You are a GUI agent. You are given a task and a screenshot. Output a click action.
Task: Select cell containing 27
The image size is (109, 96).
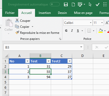[x=61, y=77]
